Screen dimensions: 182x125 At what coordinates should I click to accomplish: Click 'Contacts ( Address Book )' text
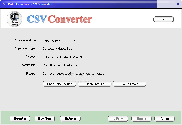click(x=59, y=49)
